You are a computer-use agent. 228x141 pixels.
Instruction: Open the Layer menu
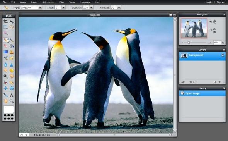coord(34,2)
